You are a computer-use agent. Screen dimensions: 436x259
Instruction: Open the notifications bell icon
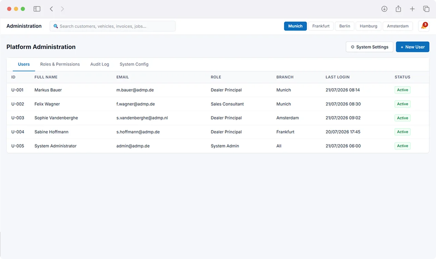coord(424,26)
